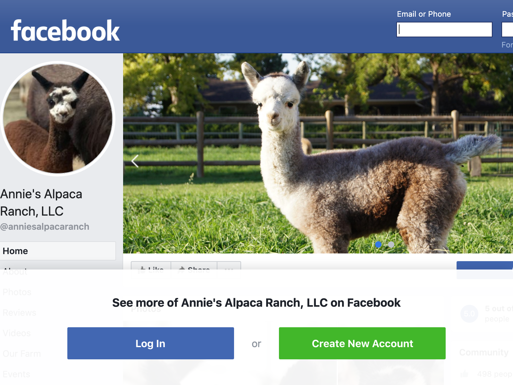Go to previous cover photo with left arrow

point(135,161)
